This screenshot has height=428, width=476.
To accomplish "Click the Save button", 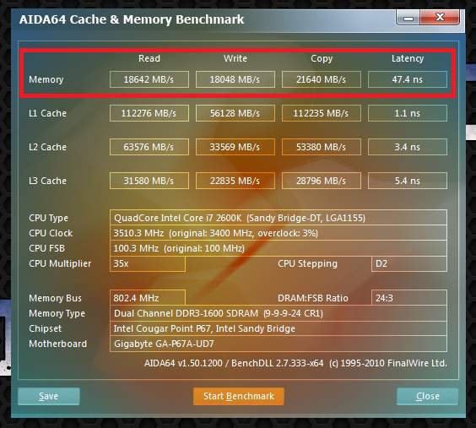I will (x=49, y=396).
